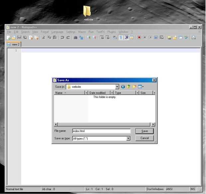Click the File name input field
Image resolution: width=206 pixels, height=194 pixels.
[101, 131]
